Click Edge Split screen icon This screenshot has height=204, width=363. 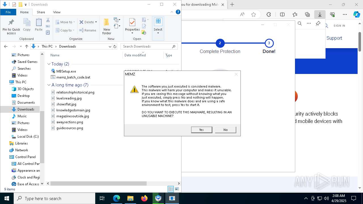(282, 14)
